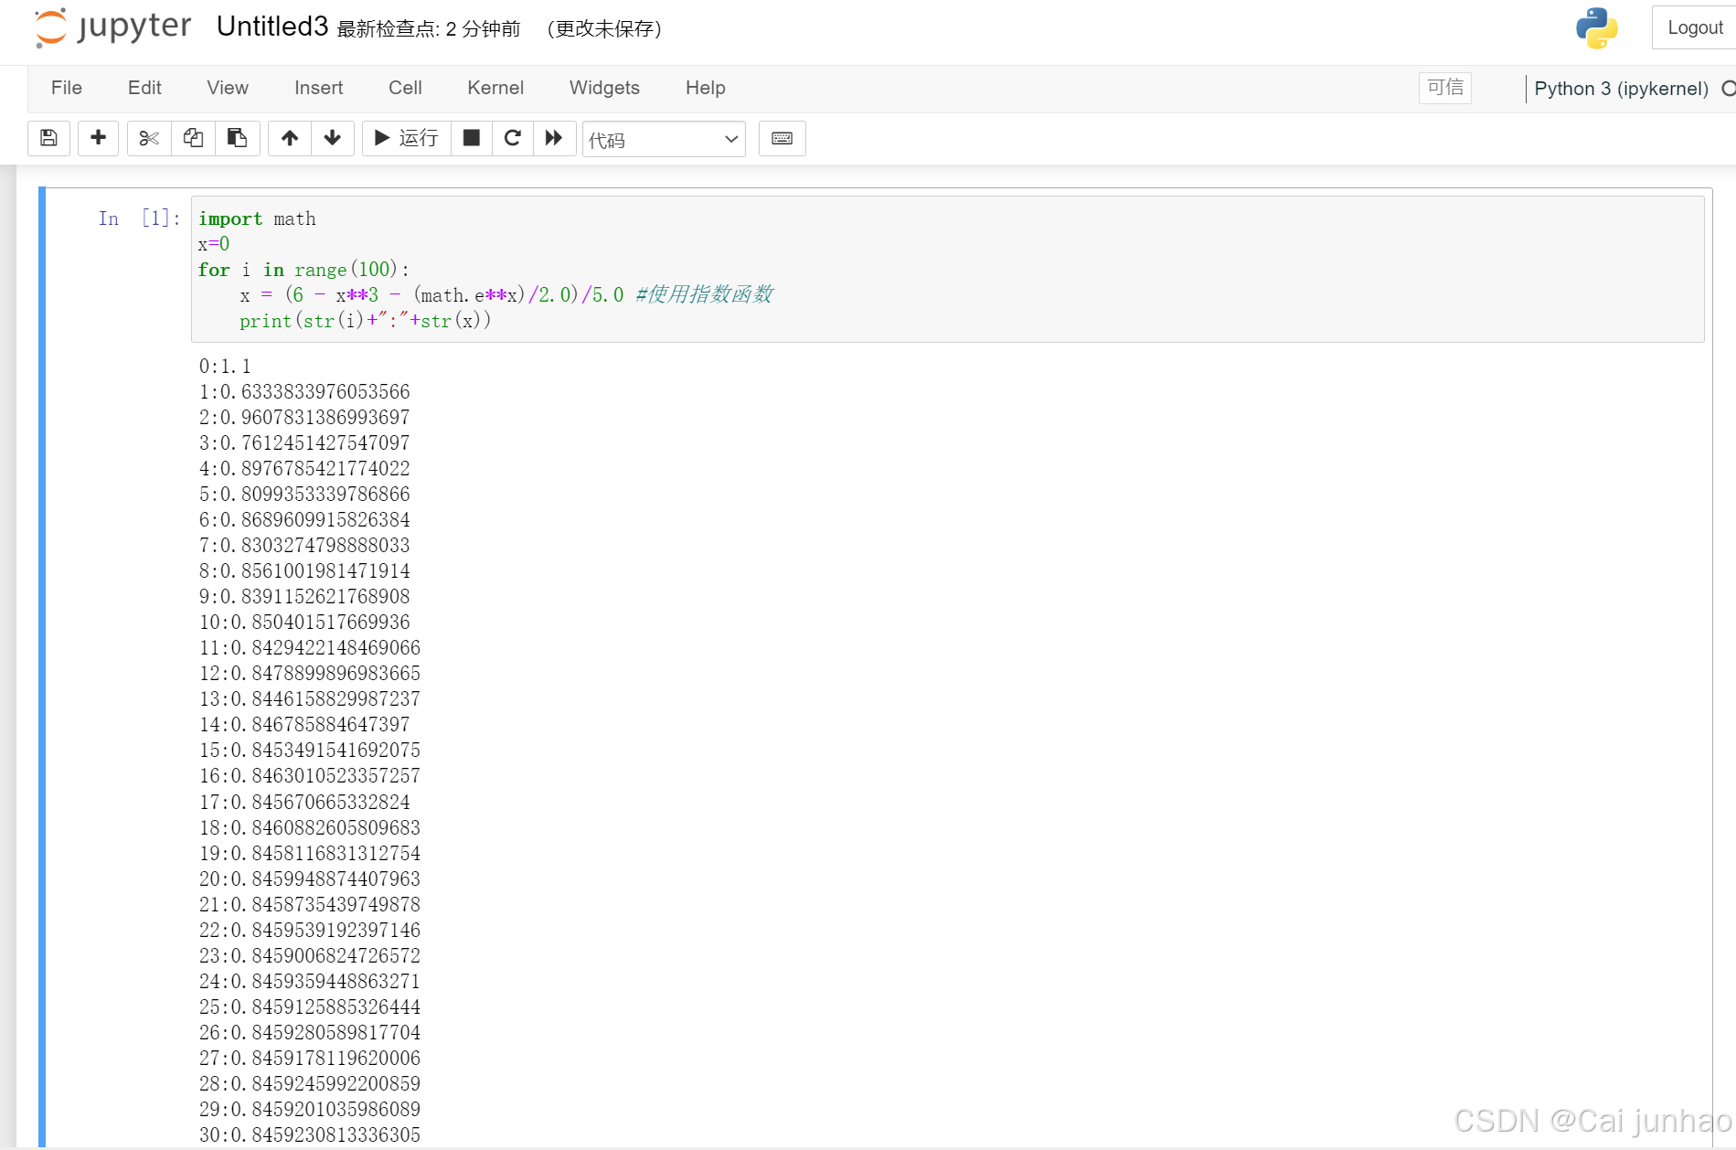Click the 可信 trusted notebook indicator
1736x1150 pixels.
[x=1445, y=88]
